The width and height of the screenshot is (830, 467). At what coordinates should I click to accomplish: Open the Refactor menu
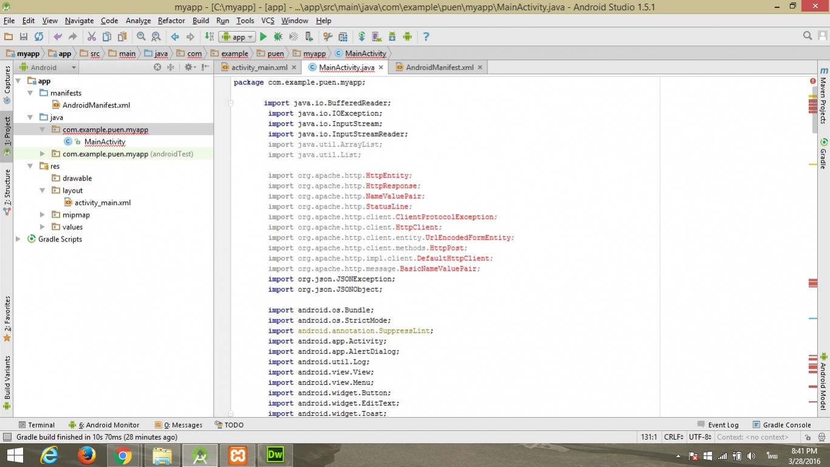click(x=171, y=21)
